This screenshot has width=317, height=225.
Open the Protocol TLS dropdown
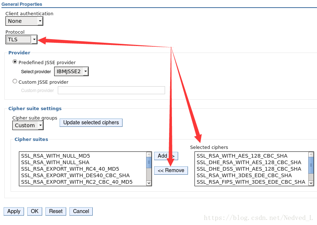click(21, 39)
